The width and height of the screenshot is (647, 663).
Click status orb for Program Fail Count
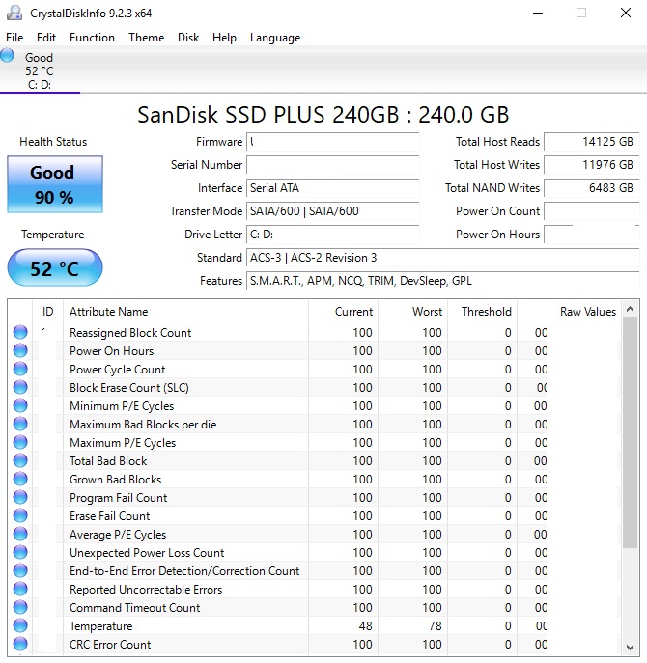(x=20, y=497)
